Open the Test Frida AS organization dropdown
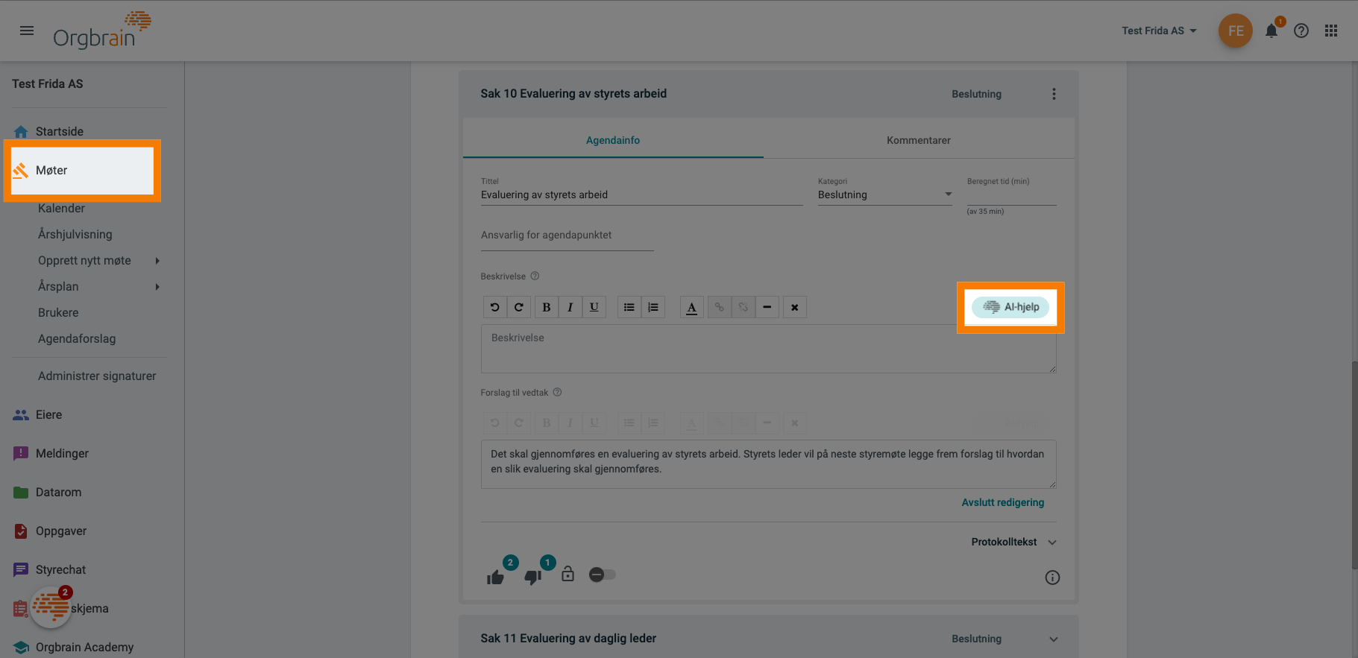Screen dimensions: 1358x658 pyautogui.click(x=1159, y=31)
